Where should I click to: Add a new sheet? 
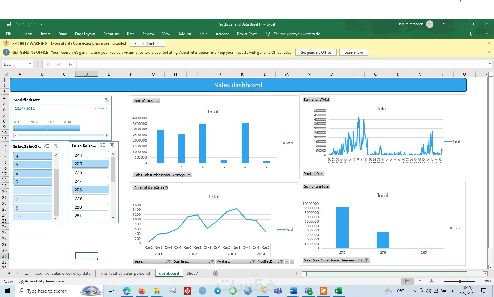click(x=216, y=274)
